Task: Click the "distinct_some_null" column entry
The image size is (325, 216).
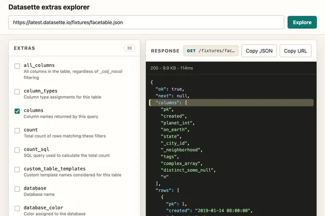Action: coord(188,170)
